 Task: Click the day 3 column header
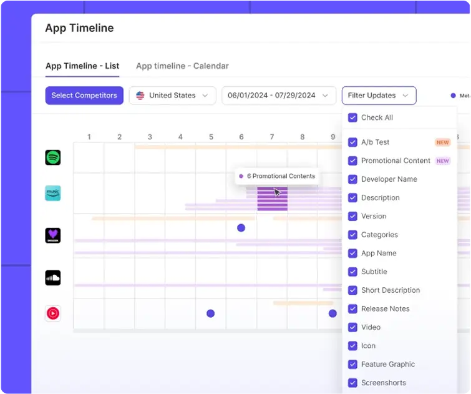point(150,137)
